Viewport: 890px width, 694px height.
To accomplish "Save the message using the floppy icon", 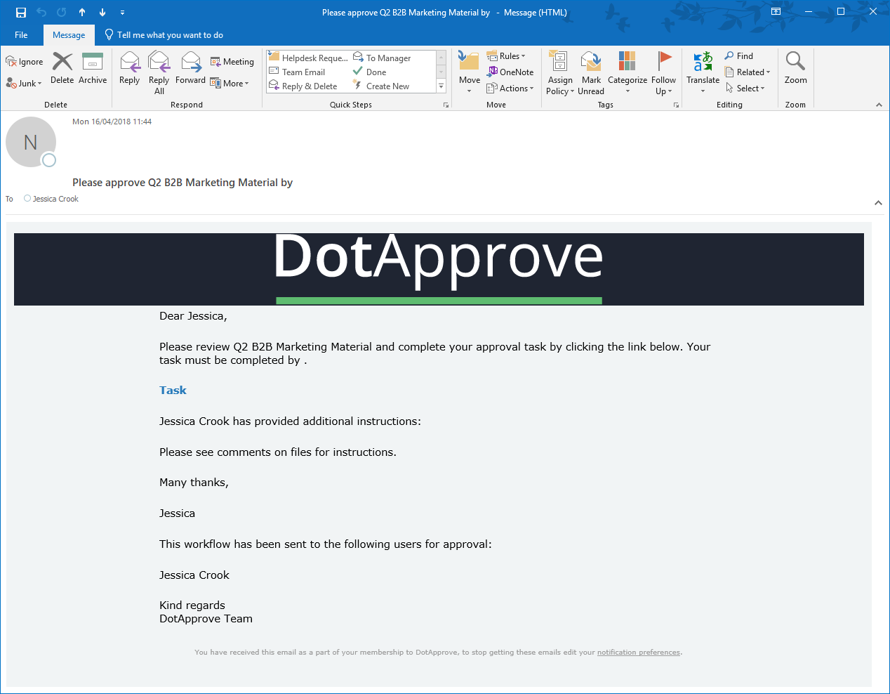I will [21, 12].
